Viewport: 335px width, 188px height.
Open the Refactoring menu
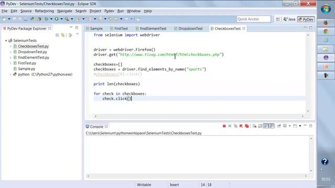point(44,11)
